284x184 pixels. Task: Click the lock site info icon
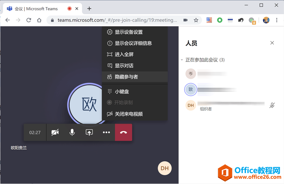click(52, 20)
